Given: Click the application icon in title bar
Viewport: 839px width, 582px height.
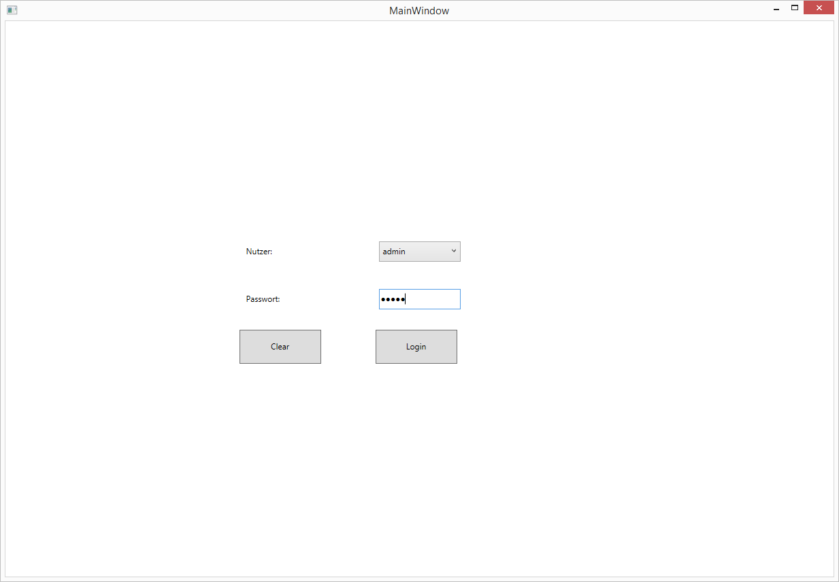Looking at the screenshot, I should click(x=12, y=10).
